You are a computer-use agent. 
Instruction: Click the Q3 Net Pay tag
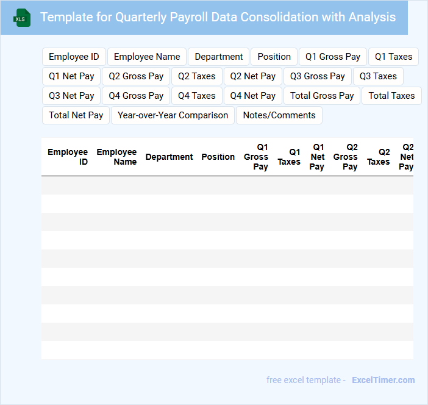click(x=71, y=96)
